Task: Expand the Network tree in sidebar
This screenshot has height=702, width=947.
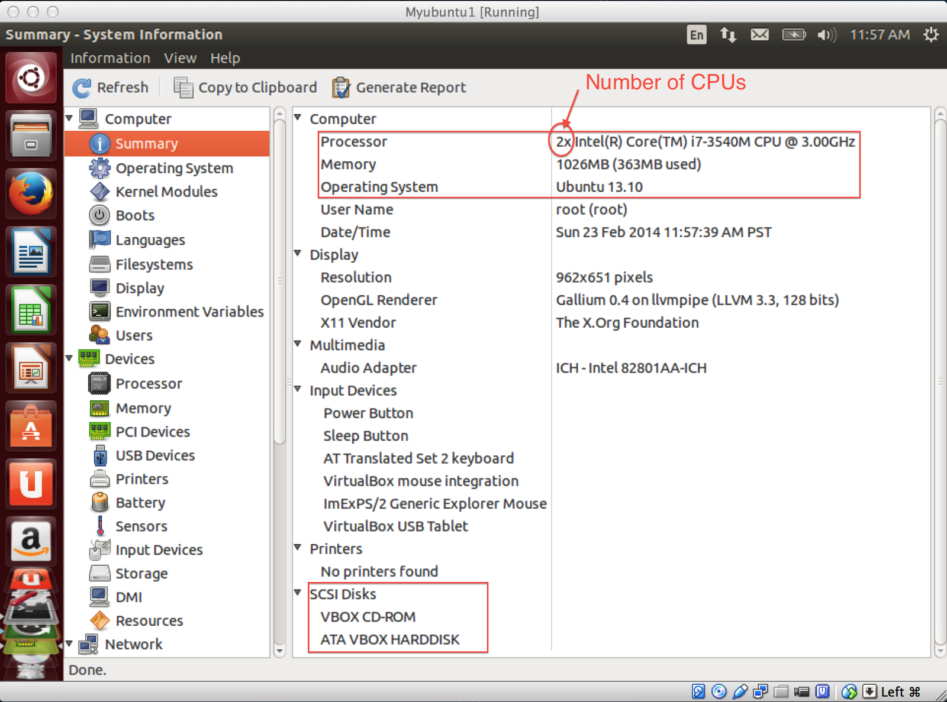Action: pyautogui.click(x=69, y=644)
